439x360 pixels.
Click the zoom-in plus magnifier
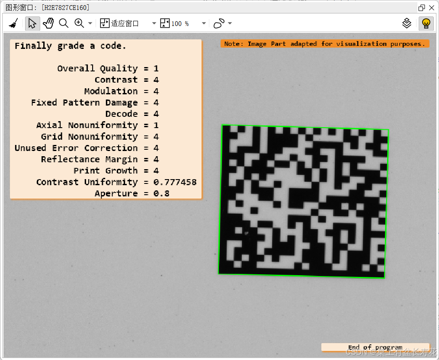79,23
